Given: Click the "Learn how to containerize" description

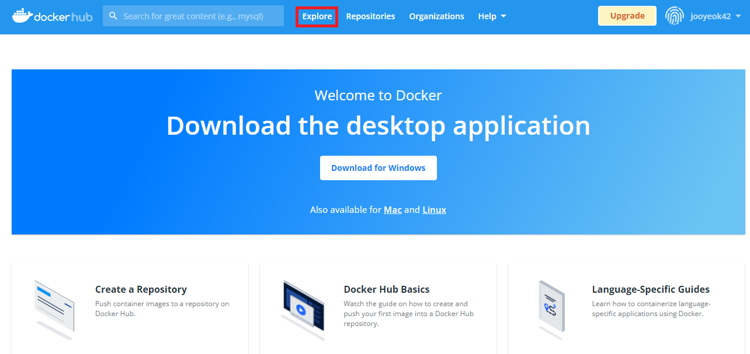Looking at the screenshot, I should pos(651,309).
